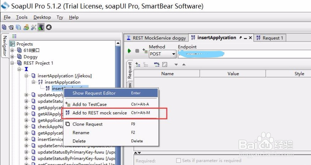Click the Save All Projects toolbar icon
This screenshot has height=165, width=311.
click(18, 27)
